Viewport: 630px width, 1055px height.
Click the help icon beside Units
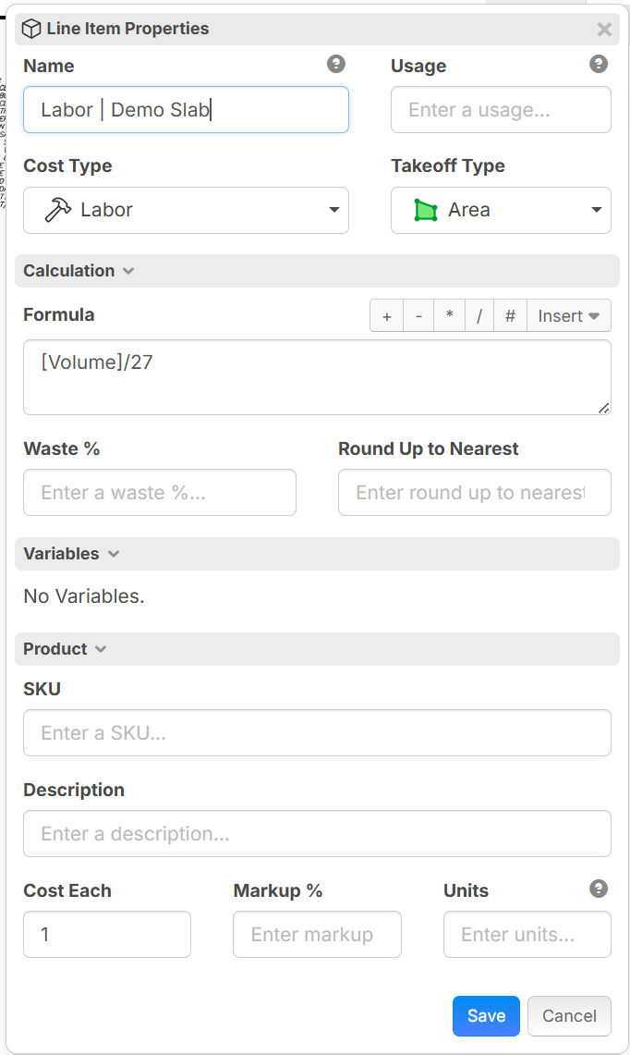[599, 889]
